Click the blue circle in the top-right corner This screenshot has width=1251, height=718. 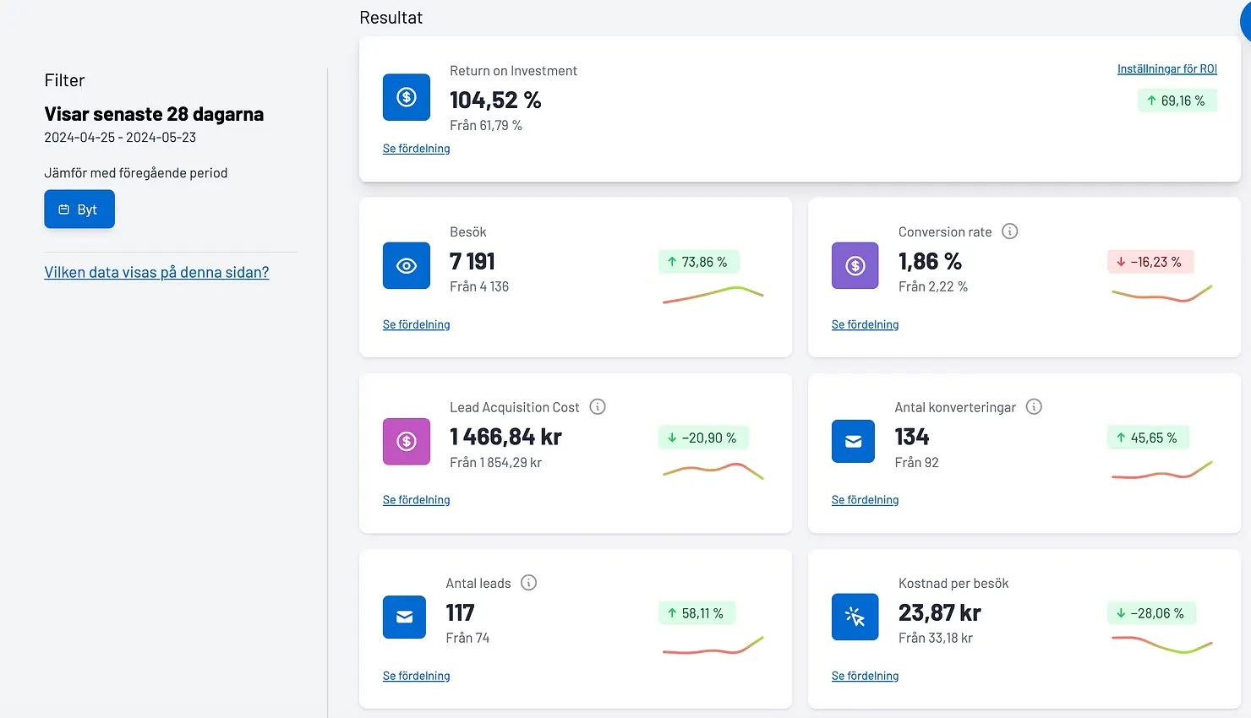click(x=1245, y=21)
